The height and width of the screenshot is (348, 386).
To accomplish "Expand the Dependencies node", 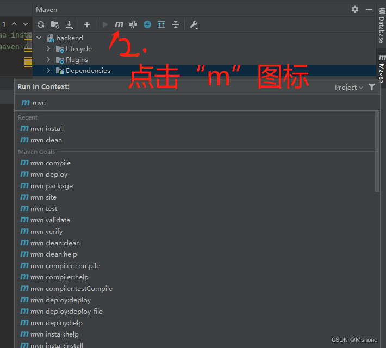I will 48,71.
